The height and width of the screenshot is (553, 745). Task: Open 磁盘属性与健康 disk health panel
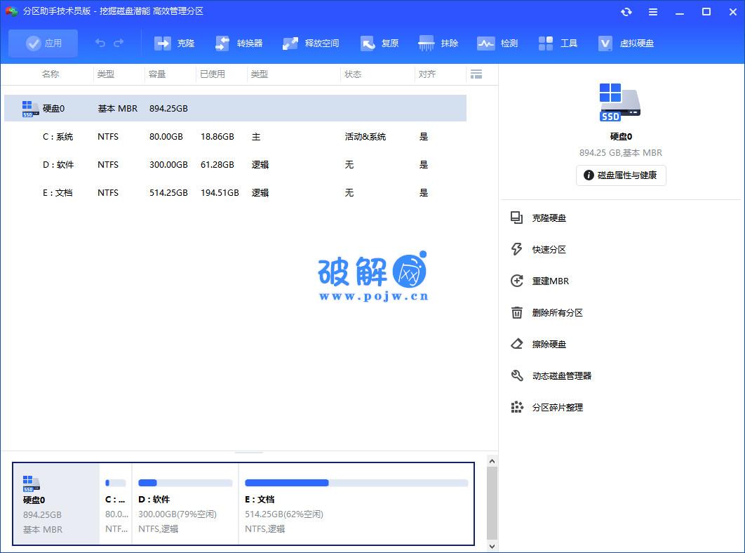point(620,175)
